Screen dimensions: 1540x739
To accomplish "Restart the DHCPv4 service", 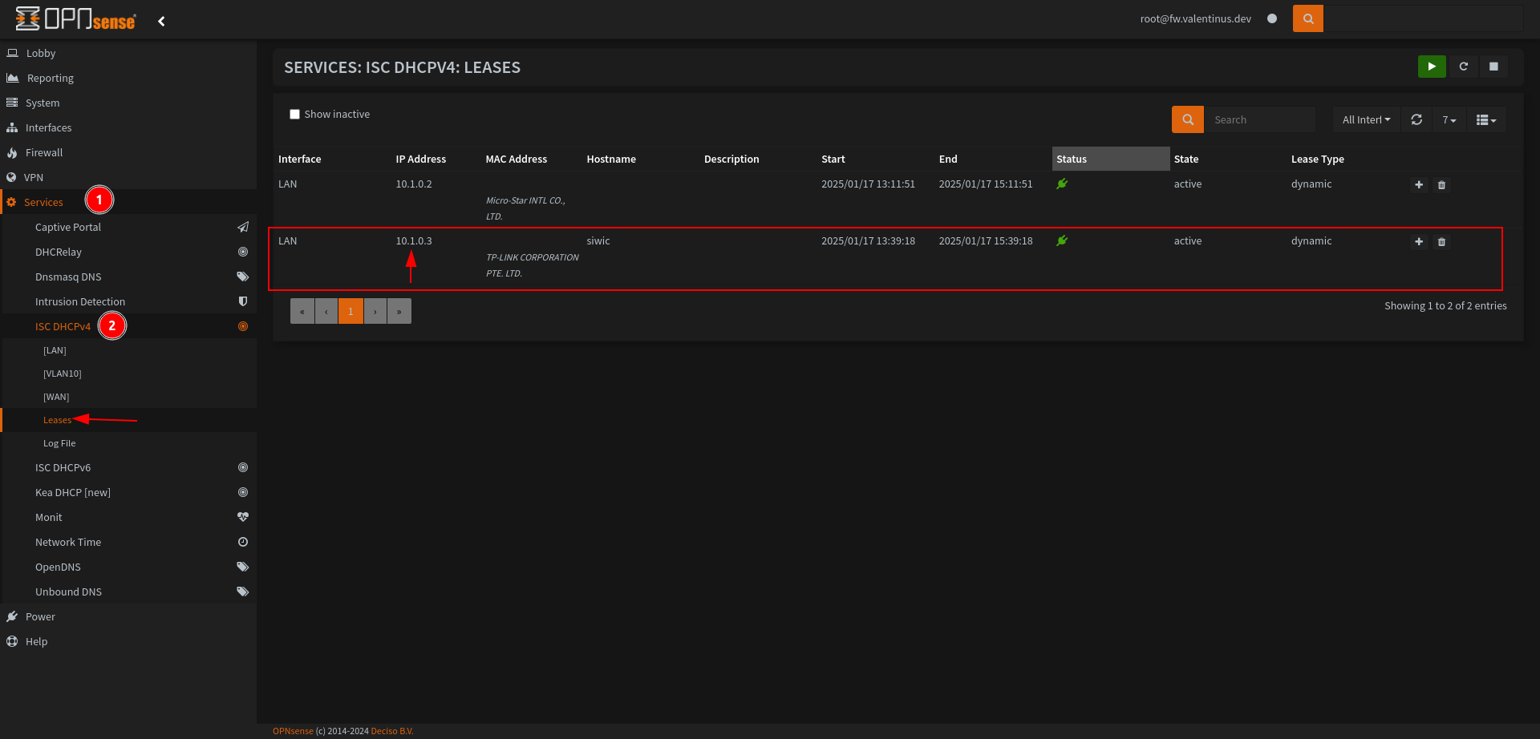I will click(x=1463, y=67).
